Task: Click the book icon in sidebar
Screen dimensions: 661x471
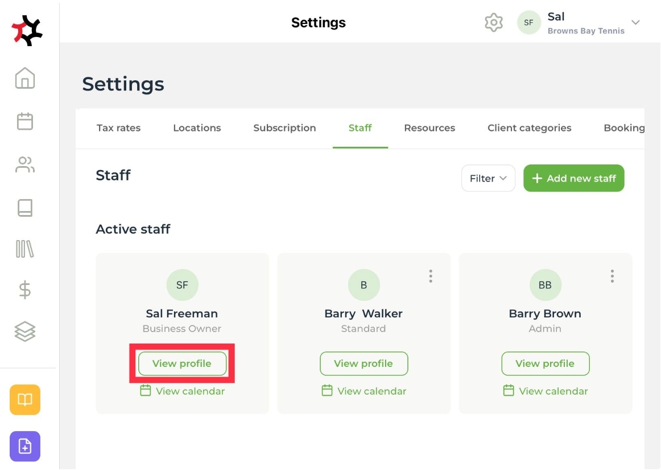Action: coord(25,208)
